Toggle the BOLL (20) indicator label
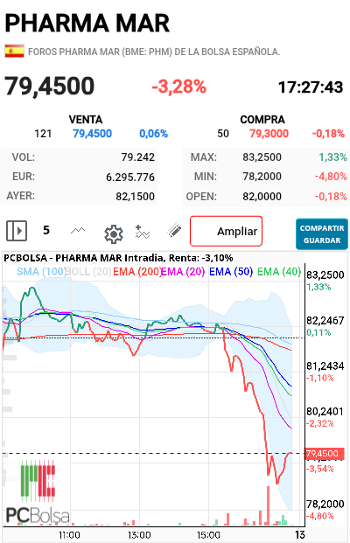Viewport: 350px width, 543px height. (88, 271)
